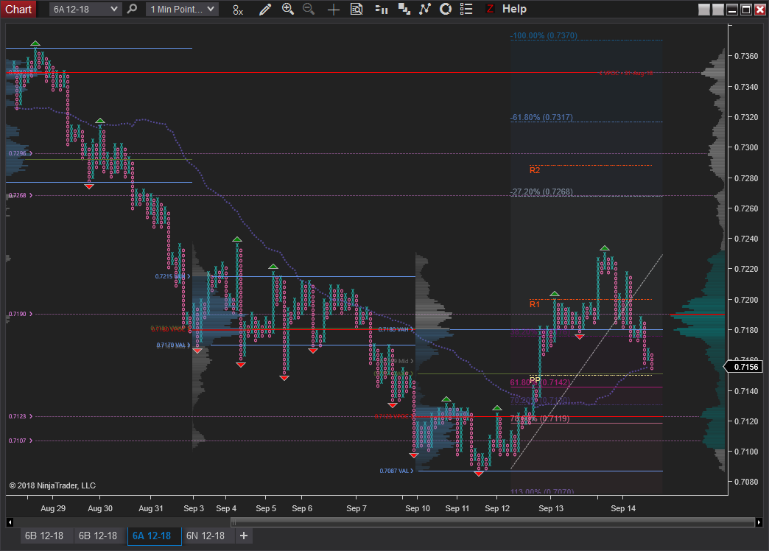Open the data series icon

(x=381, y=9)
